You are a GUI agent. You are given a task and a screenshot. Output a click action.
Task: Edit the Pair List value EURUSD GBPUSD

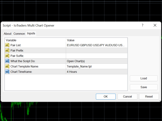pos(97,45)
